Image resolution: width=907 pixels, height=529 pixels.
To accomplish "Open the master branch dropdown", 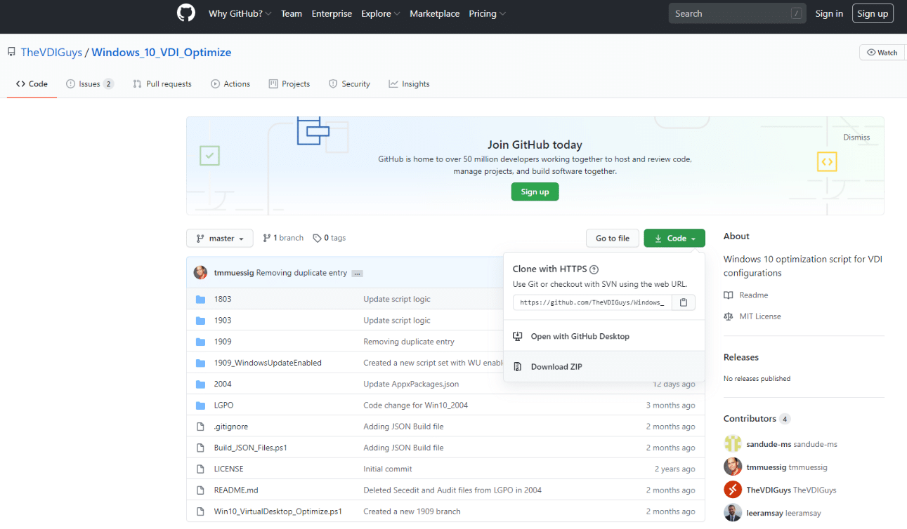I will [x=219, y=239].
